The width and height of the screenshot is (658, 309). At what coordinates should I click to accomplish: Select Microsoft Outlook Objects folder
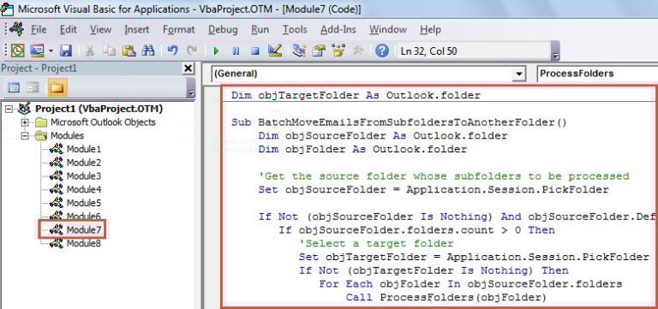tap(103, 122)
